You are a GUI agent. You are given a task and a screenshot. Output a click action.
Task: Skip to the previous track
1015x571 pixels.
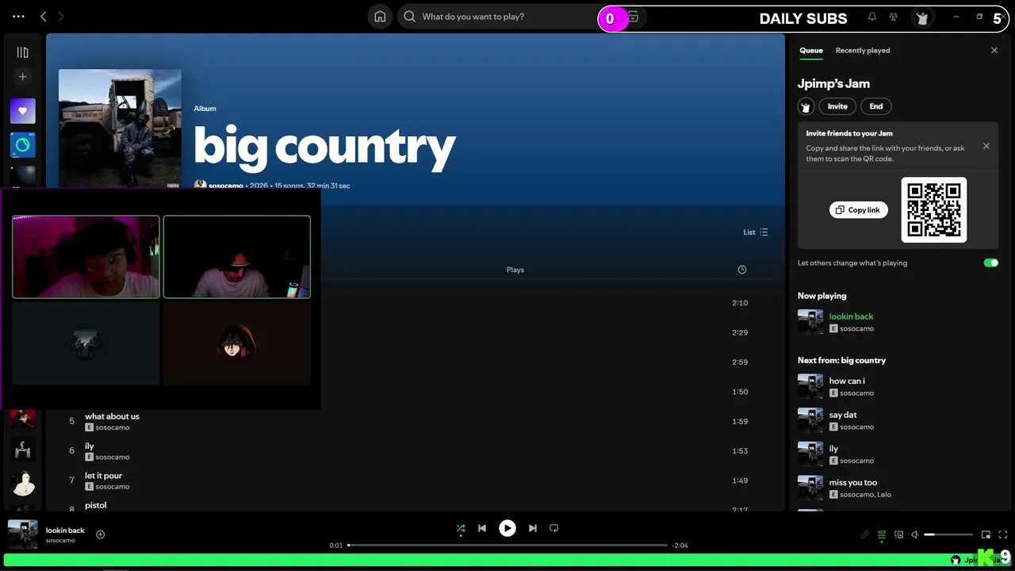[x=482, y=528]
